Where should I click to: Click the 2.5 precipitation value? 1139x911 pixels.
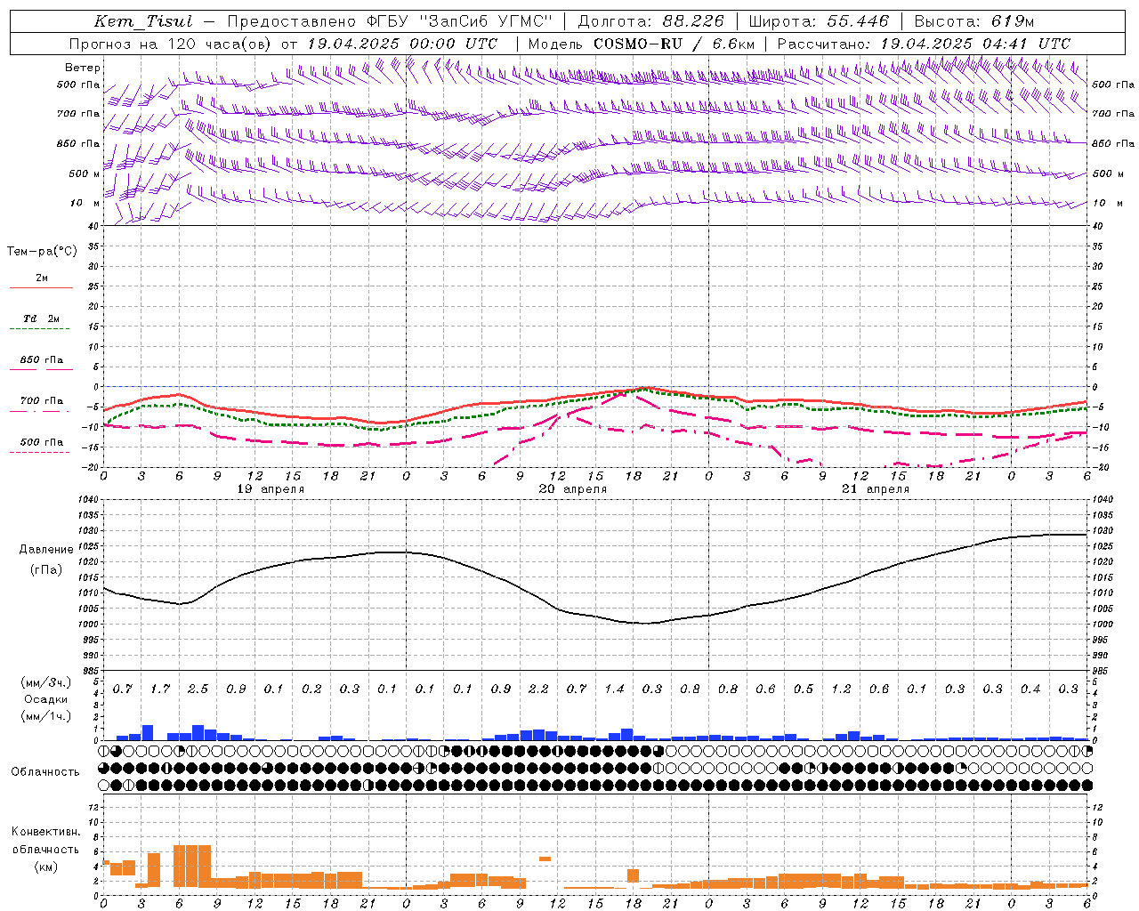click(x=198, y=689)
